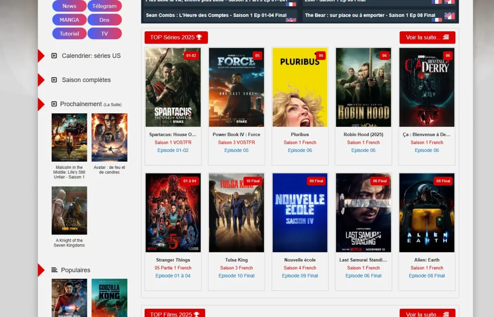This screenshot has width=494, height=317.
Task: Open Sean Combs : L'Heure des Comptes link
Action: click(x=216, y=15)
